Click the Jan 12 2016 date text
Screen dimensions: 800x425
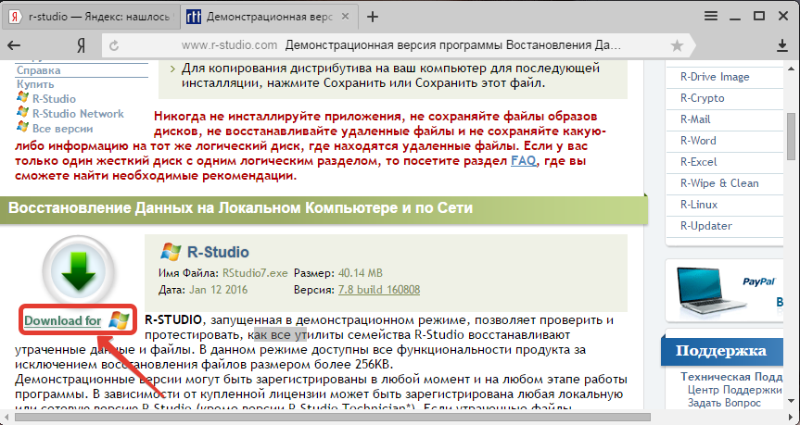click(219, 290)
